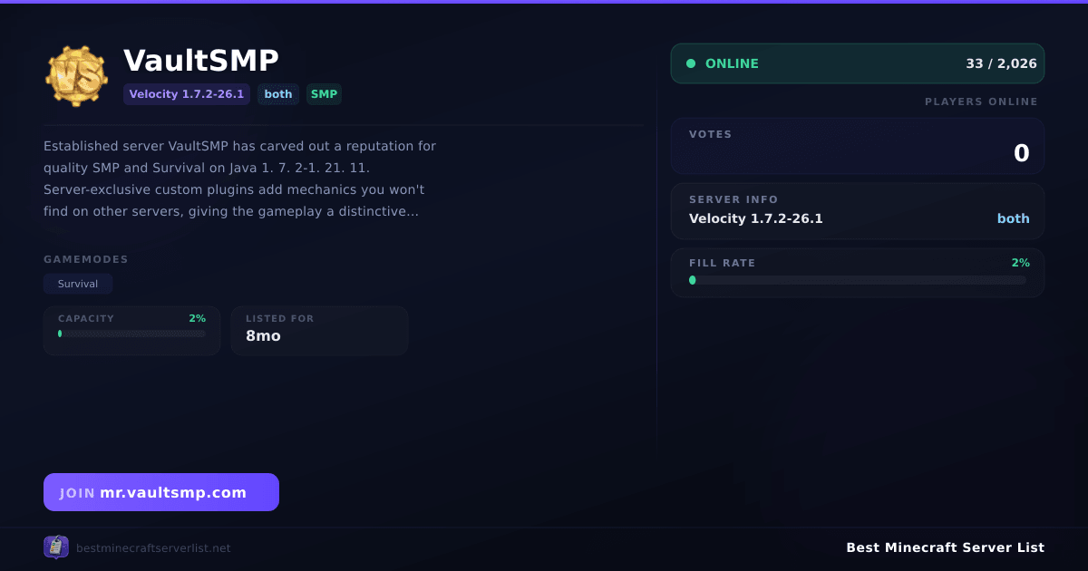
Task: Click the LISTED FOR label
Action: point(280,319)
